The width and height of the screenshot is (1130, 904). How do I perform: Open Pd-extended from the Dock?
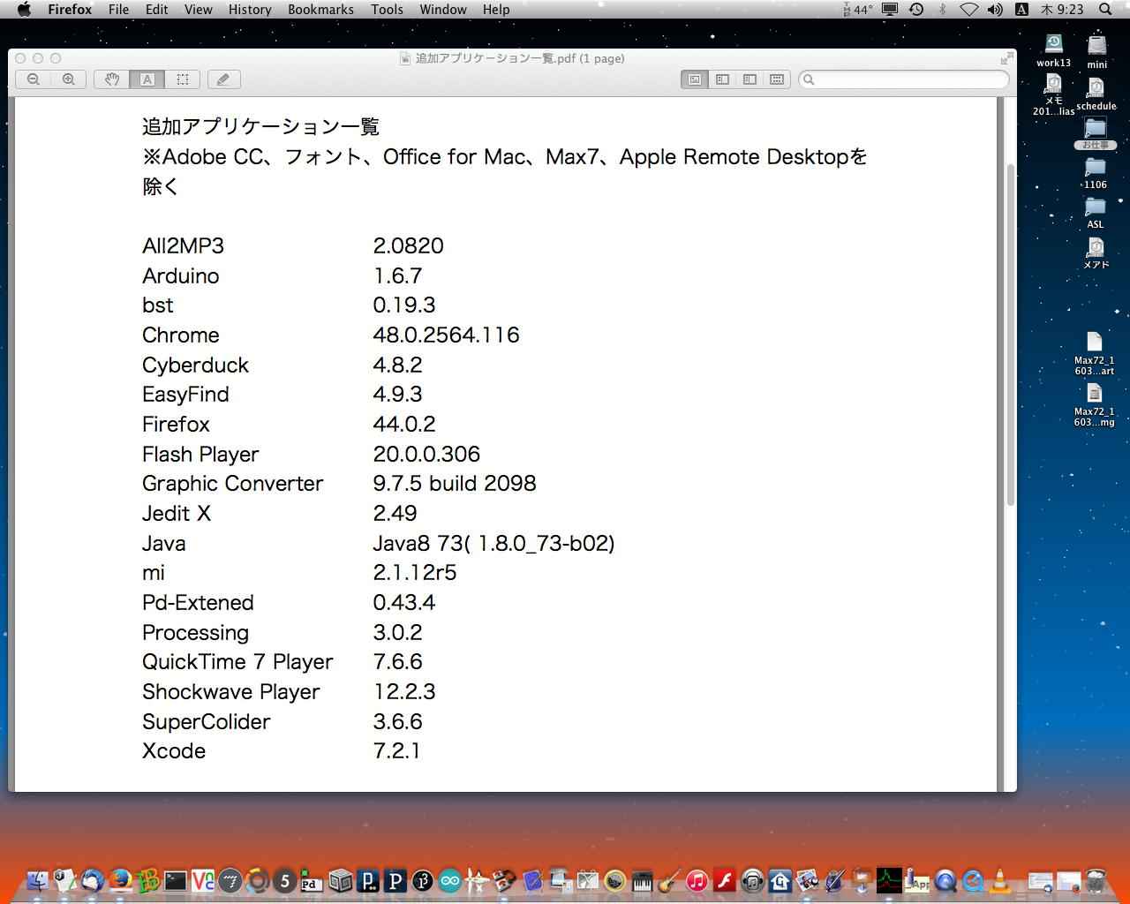pyautogui.click(x=311, y=880)
